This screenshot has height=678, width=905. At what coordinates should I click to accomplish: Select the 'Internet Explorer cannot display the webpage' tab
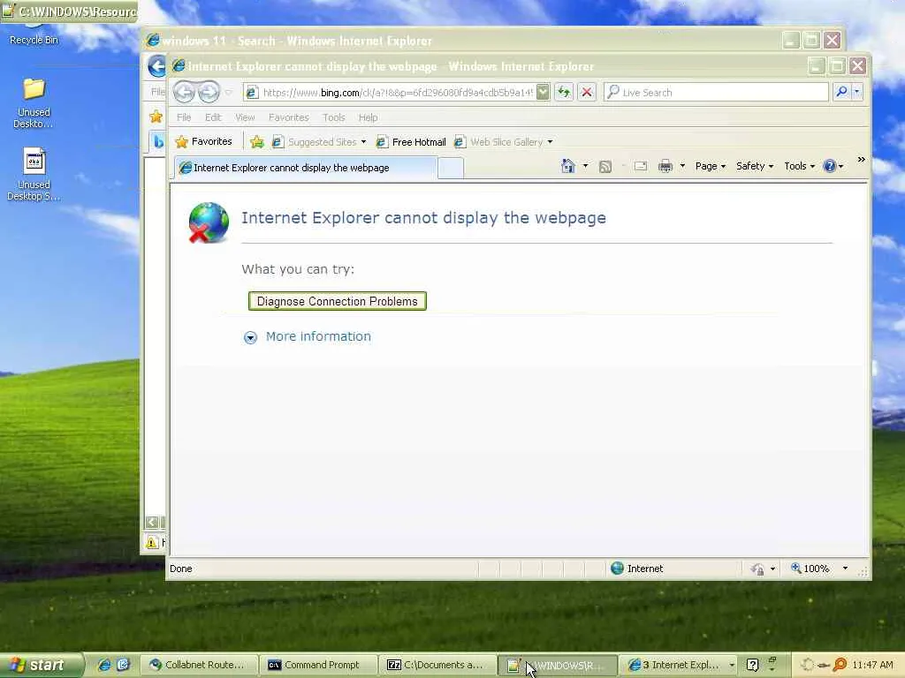[x=306, y=168]
